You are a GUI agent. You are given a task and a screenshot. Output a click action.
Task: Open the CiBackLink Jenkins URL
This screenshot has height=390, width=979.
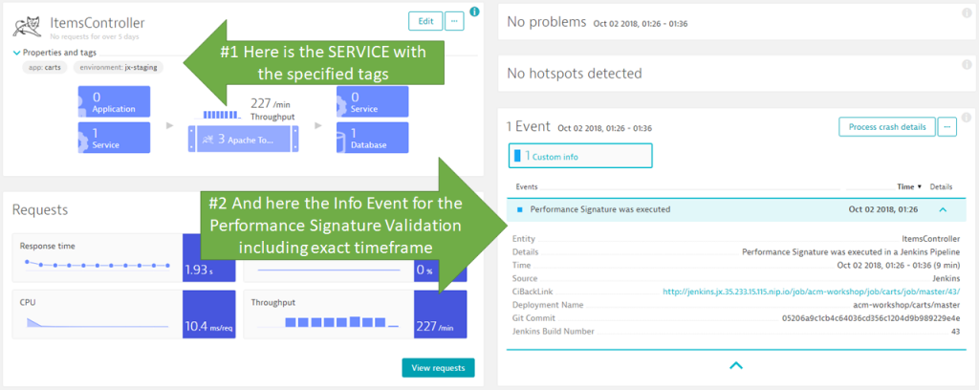point(811,292)
